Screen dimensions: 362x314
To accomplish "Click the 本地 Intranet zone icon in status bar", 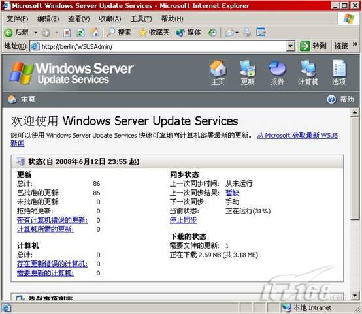I will 287,307.
